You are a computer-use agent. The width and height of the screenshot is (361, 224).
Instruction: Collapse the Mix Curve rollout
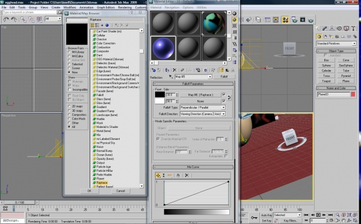[193, 167]
